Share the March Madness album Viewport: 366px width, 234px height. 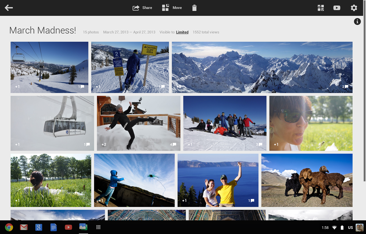click(x=142, y=7)
